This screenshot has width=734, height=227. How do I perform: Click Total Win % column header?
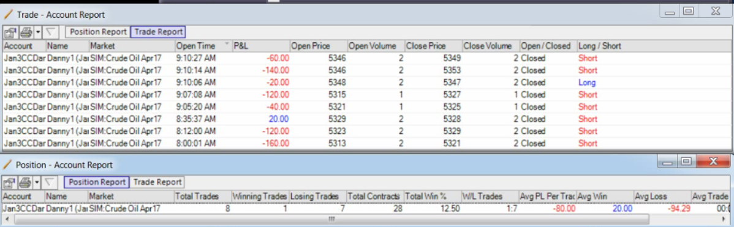(433, 196)
